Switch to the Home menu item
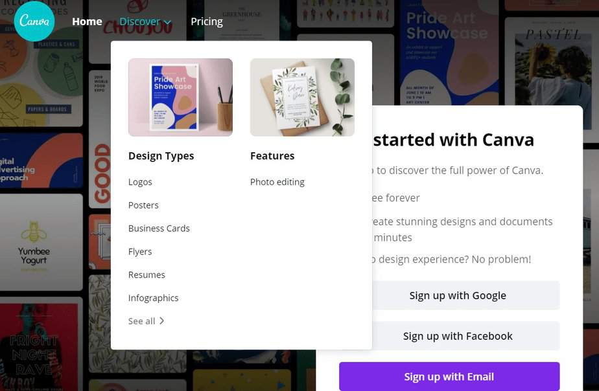Viewport: 599px width, 391px height. tap(87, 21)
